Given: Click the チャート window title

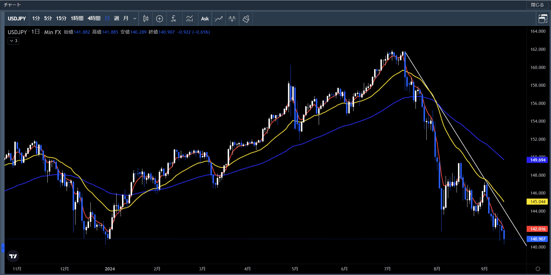Looking at the screenshot, I should click(x=12, y=5).
